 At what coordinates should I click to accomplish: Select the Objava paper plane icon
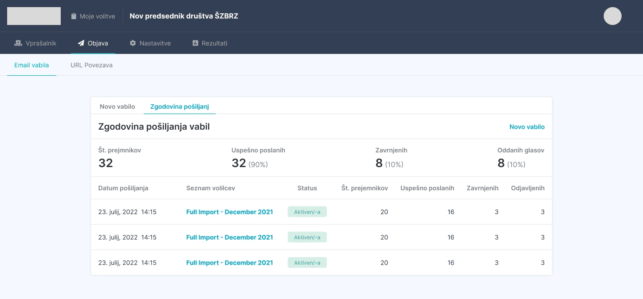tap(81, 43)
